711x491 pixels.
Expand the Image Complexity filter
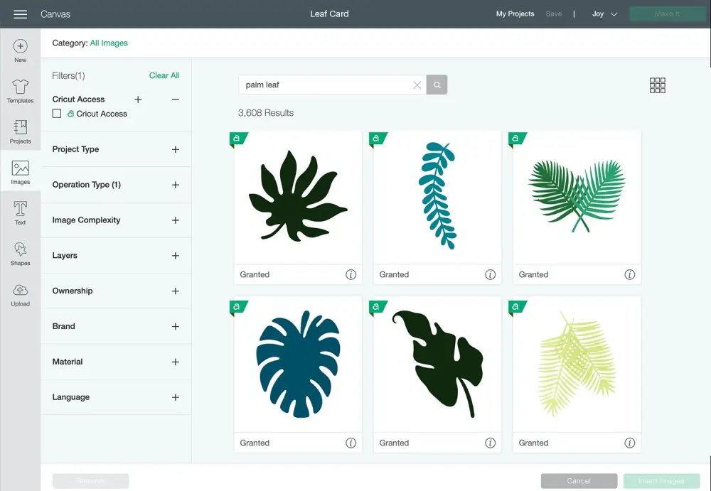pos(176,220)
